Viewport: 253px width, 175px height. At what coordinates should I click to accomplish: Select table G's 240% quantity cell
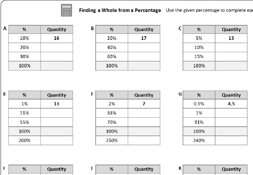231,140
